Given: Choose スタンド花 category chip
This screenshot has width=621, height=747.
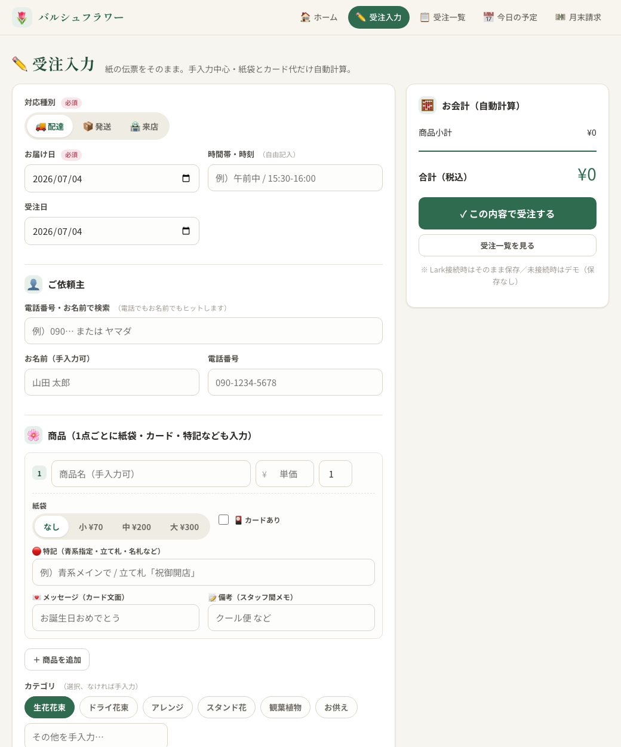Looking at the screenshot, I should pos(226,708).
